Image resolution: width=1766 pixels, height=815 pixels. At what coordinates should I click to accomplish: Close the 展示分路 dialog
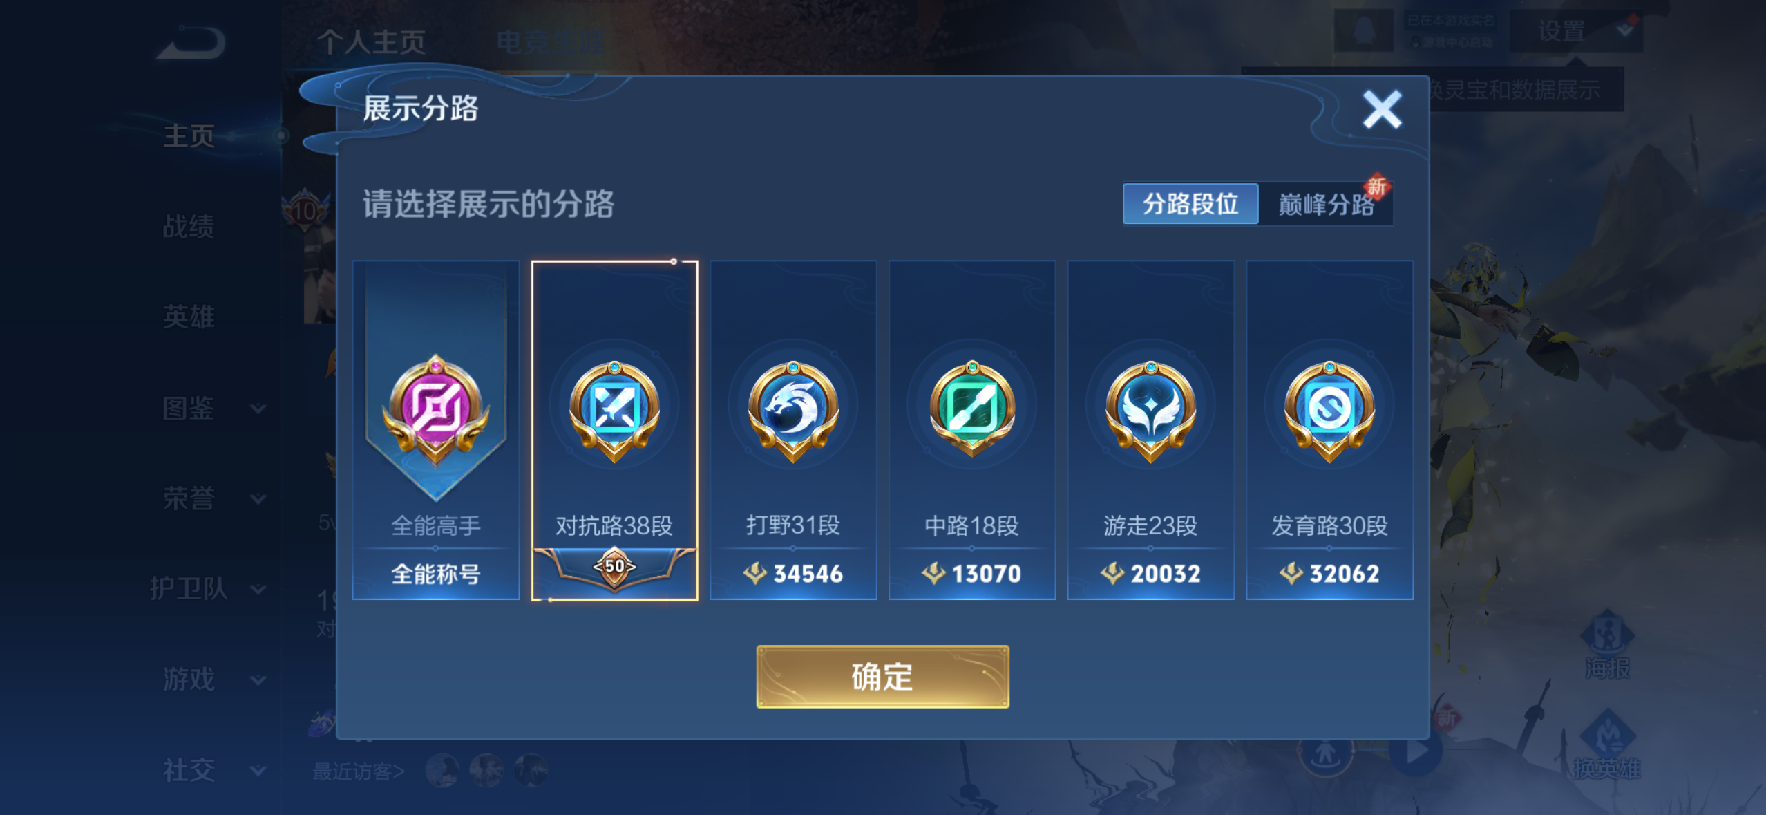(1382, 109)
